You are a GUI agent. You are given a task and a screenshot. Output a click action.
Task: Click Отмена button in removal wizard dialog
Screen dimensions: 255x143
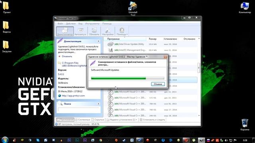pyautogui.click(x=158, y=84)
